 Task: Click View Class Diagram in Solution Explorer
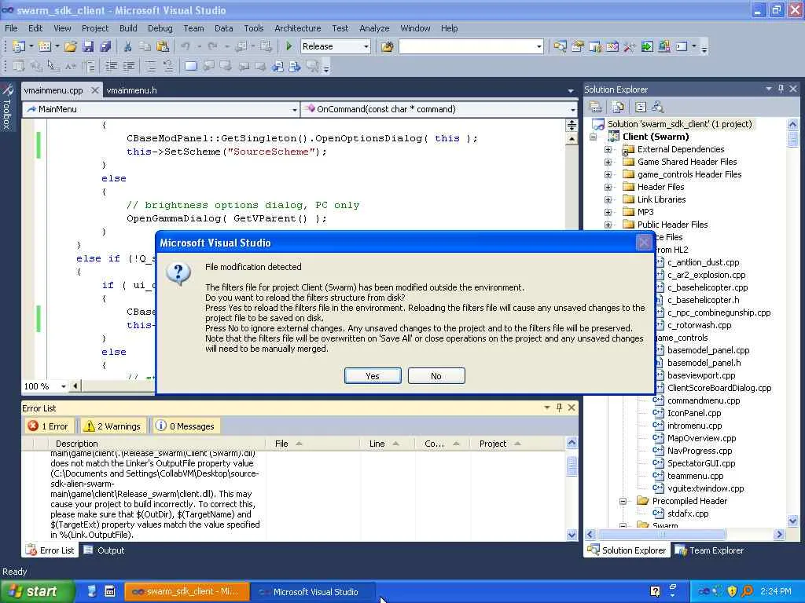658,107
